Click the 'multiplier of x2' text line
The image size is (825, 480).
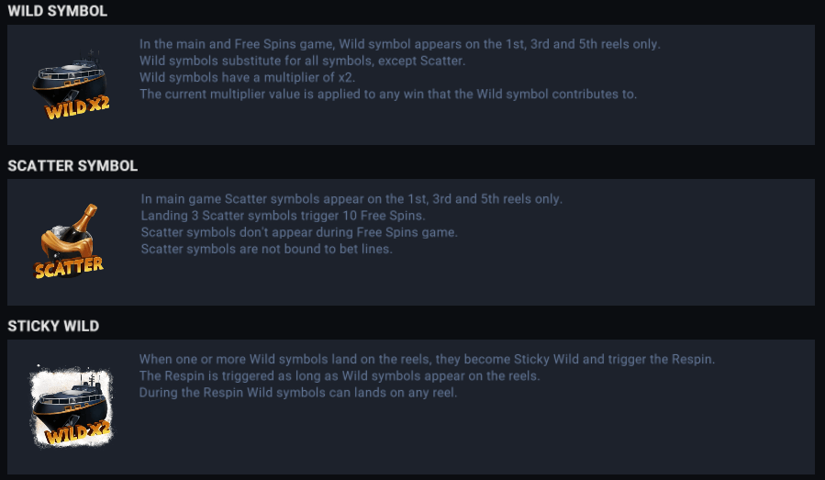click(247, 77)
